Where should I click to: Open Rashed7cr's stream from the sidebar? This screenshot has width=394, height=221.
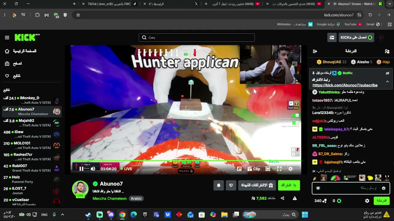pyautogui.click(x=32, y=157)
